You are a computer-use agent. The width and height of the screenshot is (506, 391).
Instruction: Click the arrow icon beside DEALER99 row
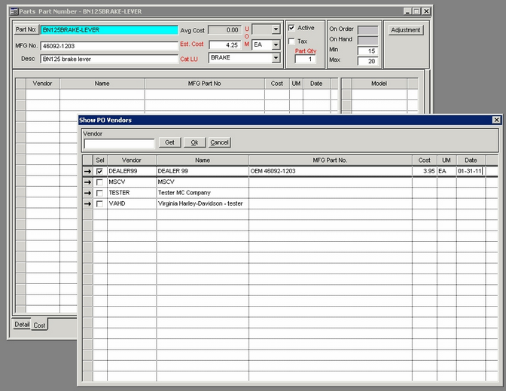pos(87,172)
